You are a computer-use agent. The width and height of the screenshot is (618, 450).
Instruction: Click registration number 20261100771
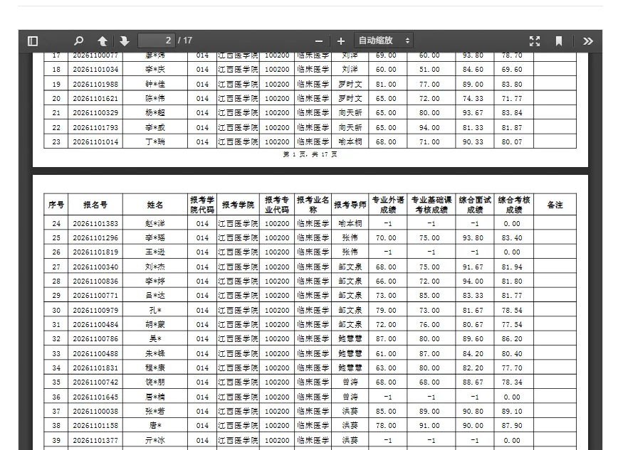[95, 295]
